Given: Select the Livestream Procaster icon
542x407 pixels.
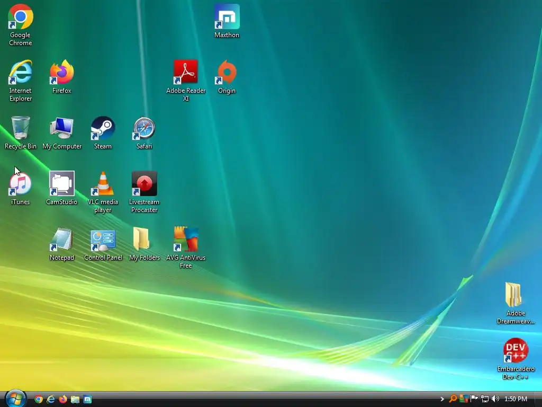Looking at the screenshot, I should [x=144, y=192].
